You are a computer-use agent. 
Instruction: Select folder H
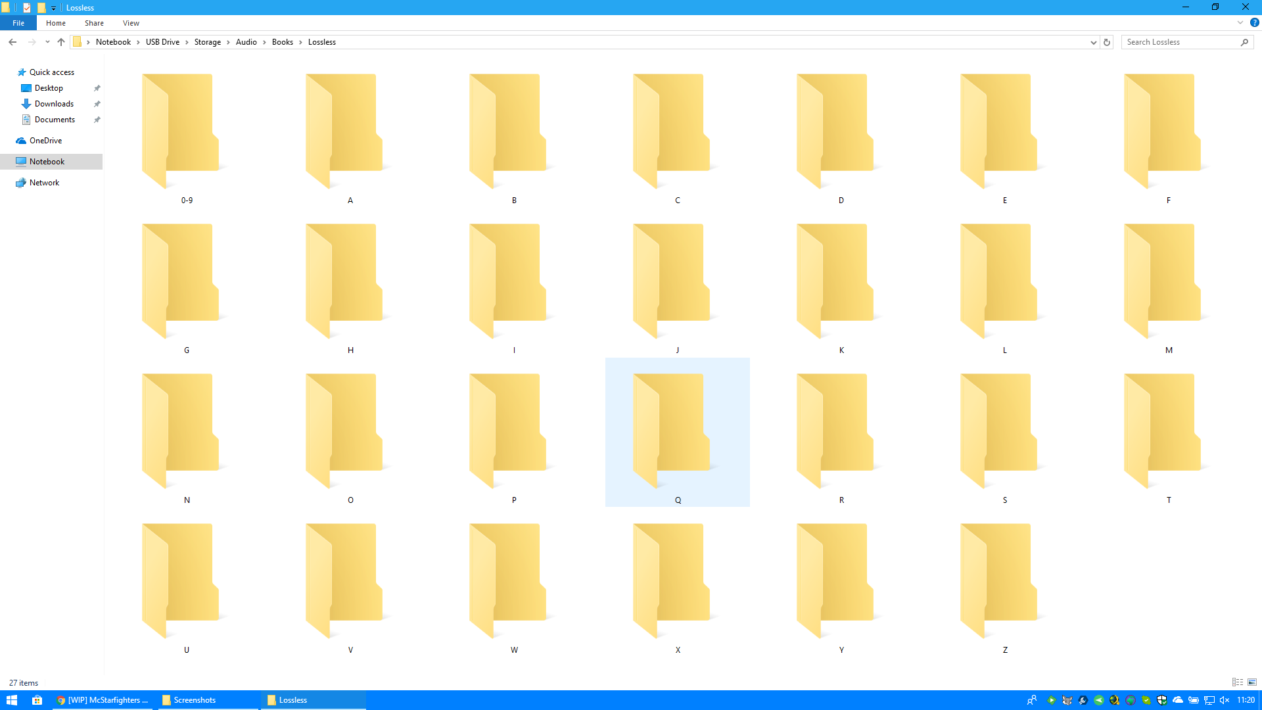pyautogui.click(x=350, y=282)
